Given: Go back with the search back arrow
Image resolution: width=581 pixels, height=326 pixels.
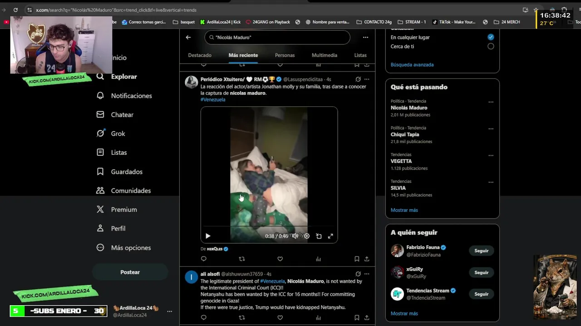Looking at the screenshot, I should click(188, 37).
